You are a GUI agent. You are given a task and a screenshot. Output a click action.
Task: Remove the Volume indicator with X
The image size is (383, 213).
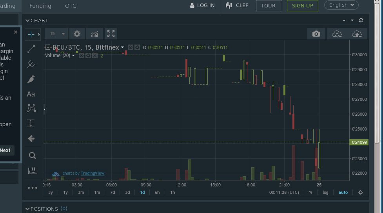pyautogui.click(x=95, y=55)
